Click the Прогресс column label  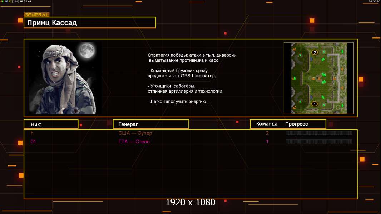[x=296, y=124]
